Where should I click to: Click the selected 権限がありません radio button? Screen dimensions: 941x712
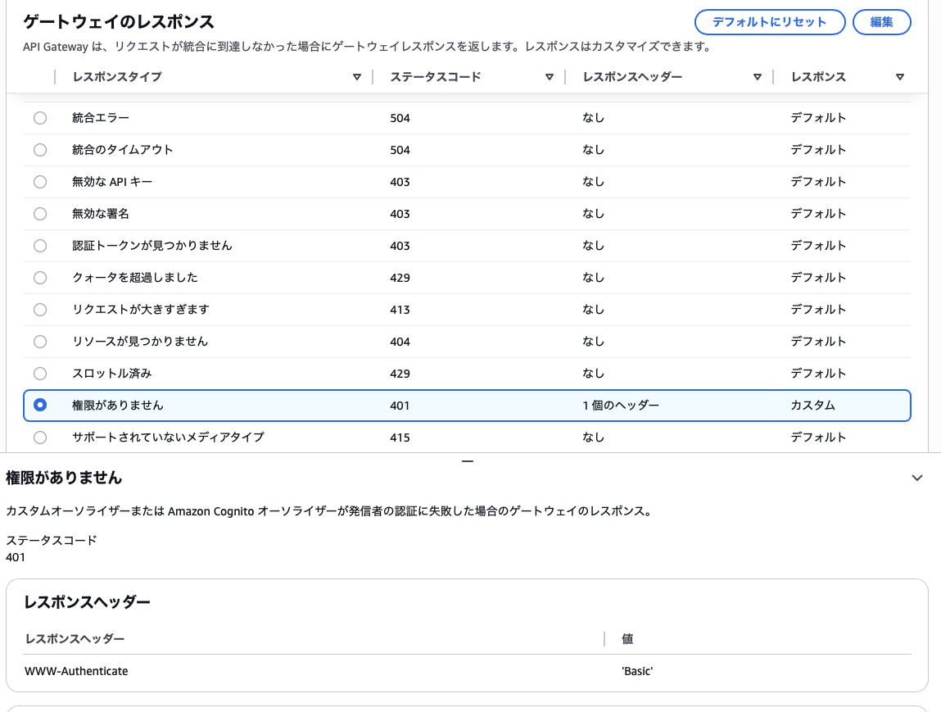[x=40, y=406]
